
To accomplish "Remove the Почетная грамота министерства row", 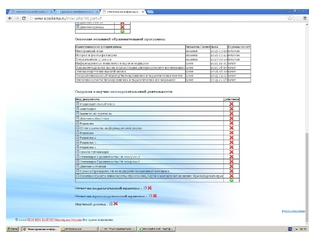I will point(231,176).
